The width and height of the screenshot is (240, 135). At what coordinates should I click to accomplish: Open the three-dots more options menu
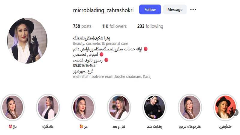point(193,10)
